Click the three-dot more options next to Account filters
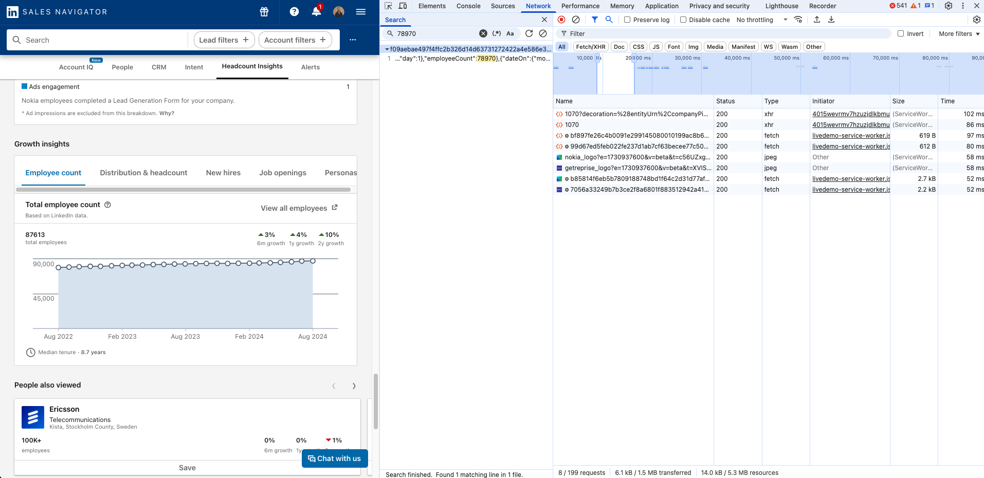Image resolution: width=984 pixels, height=478 pixels. (353, 40)
